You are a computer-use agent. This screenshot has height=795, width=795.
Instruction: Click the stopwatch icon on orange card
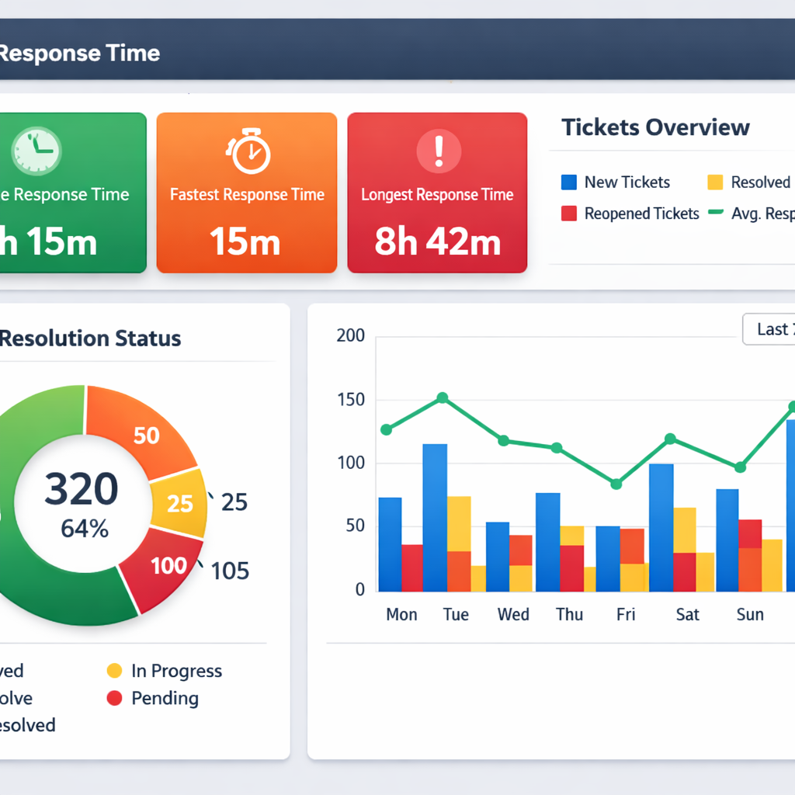(x=248, y=151)
